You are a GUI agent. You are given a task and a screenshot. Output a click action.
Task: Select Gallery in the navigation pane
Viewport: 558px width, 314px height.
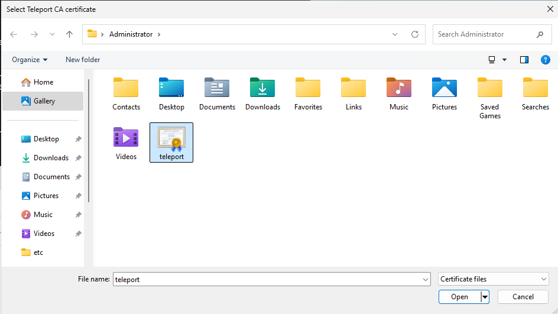44,101
